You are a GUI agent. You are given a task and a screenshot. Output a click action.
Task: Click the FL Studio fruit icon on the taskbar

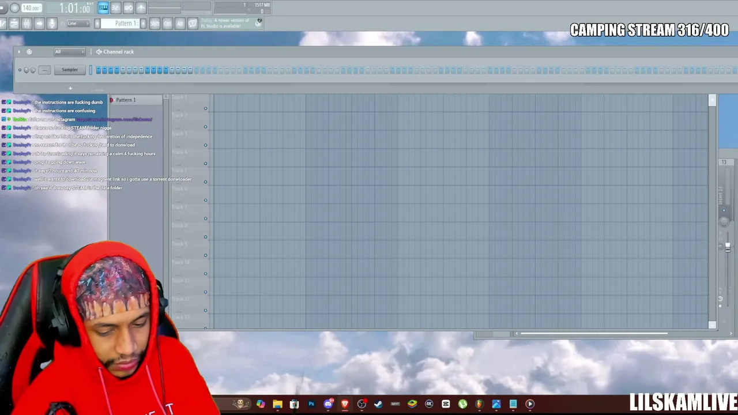(x=479, y=404)
